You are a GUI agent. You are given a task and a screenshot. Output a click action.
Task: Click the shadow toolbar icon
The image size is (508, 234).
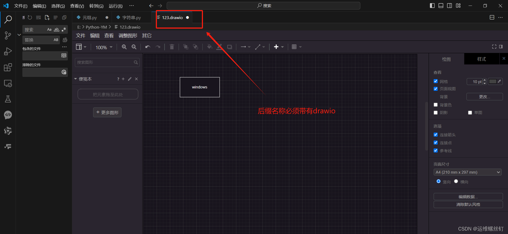click(230, 47)
